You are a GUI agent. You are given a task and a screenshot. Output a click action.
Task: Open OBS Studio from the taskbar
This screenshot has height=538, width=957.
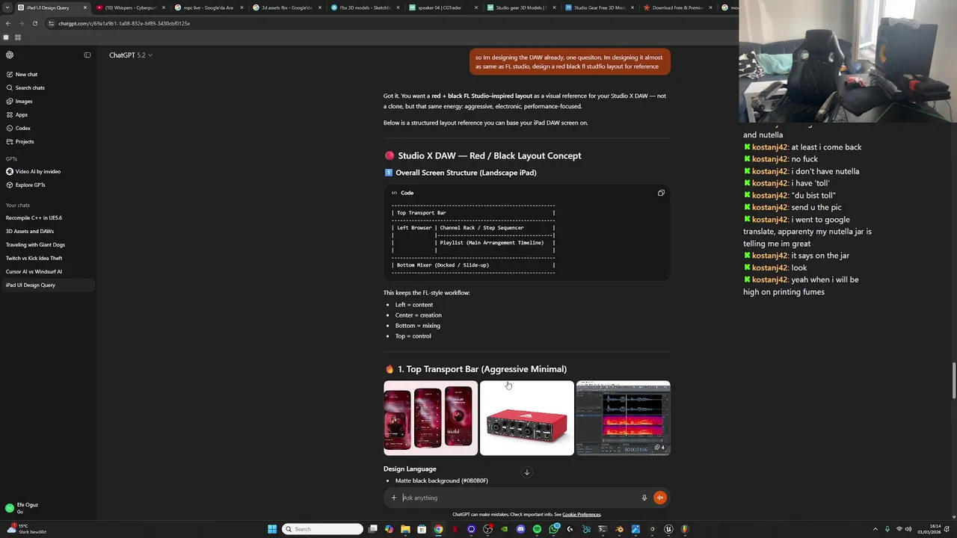(487, 529)
